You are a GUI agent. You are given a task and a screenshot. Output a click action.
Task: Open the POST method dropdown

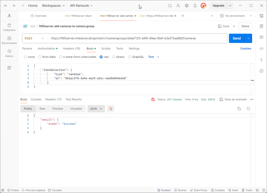(34, 38)
